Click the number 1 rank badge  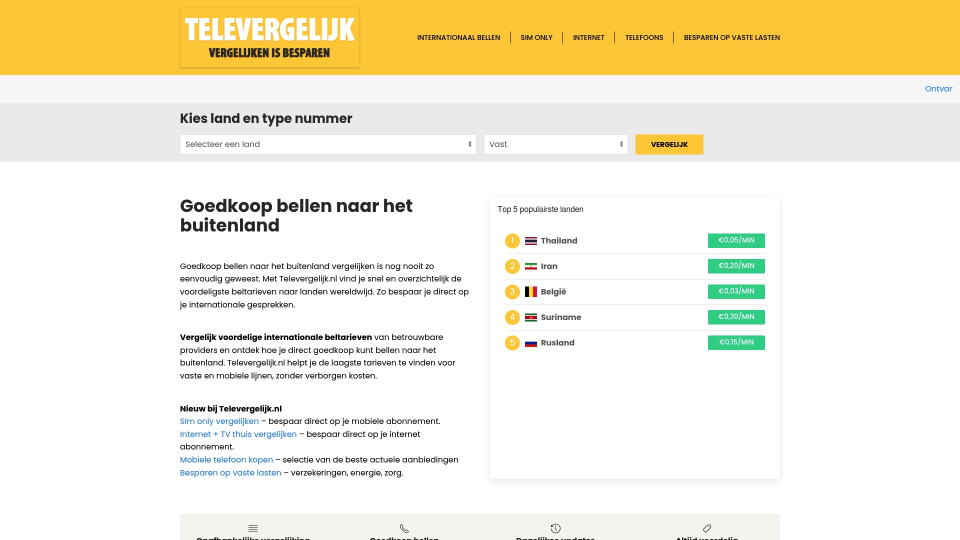click(x=512, y=240)
